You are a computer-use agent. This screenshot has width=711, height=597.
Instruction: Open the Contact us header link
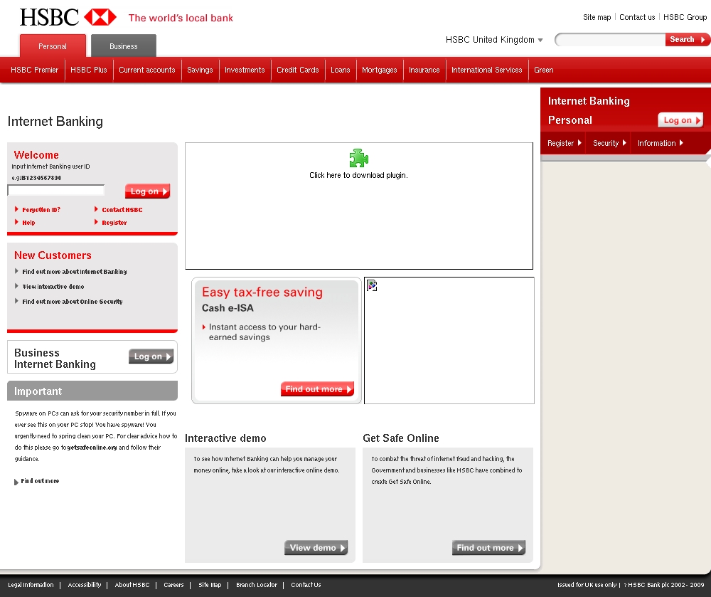pyautogui.click(x=637, y=17)
